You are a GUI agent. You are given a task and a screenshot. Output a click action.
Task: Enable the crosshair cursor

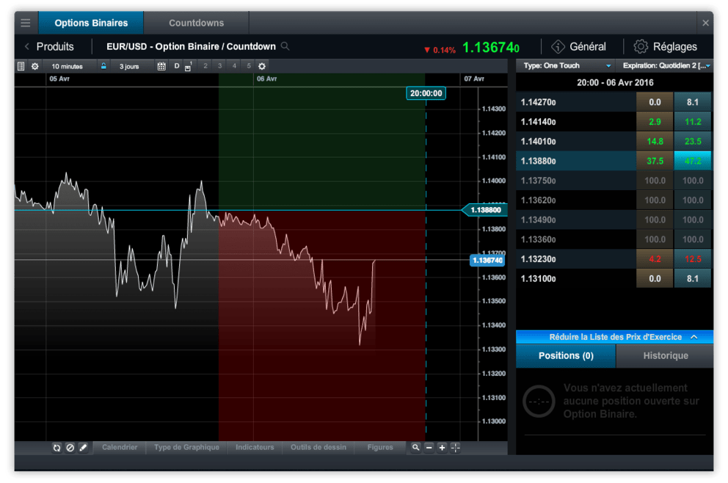[456, 447]
